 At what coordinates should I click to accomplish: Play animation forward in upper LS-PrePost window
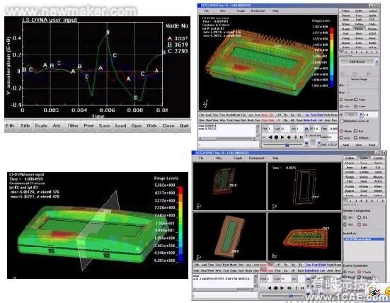coord(282,137)
